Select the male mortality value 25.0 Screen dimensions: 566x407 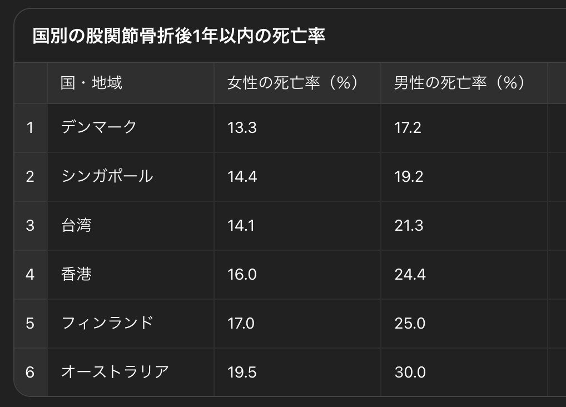[x=410, y=323]
